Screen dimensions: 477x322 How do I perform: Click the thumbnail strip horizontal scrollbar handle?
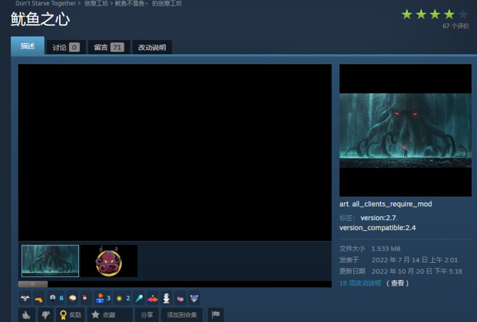[33, 284]
